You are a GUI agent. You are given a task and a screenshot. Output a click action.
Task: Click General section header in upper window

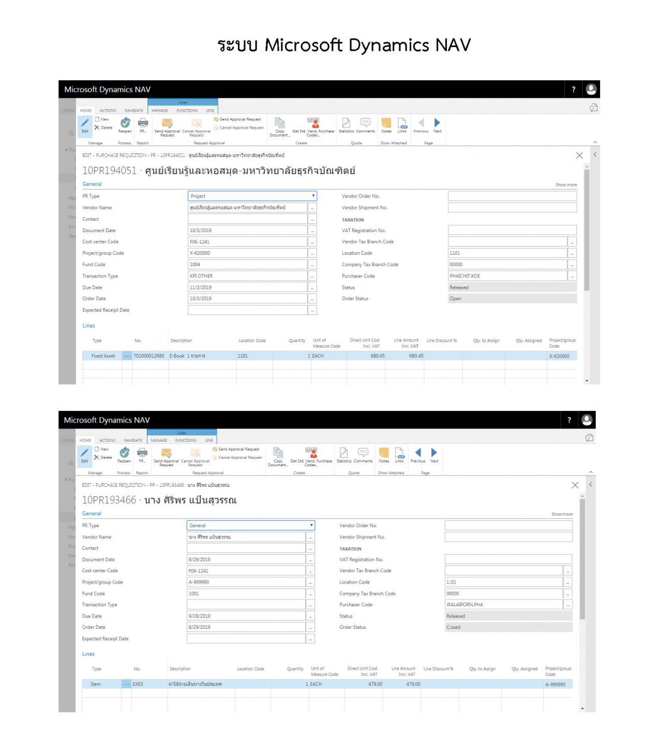point(92,184)
